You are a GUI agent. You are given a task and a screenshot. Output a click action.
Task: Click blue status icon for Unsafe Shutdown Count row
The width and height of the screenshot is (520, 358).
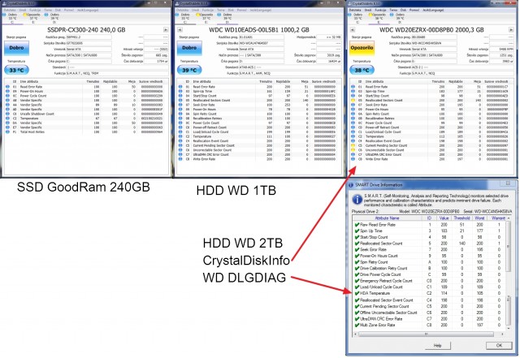[x=7, y=114]
